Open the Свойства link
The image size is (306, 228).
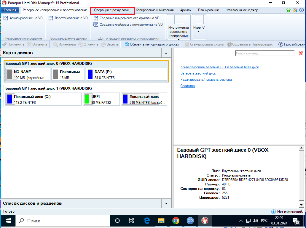point(187,86)
